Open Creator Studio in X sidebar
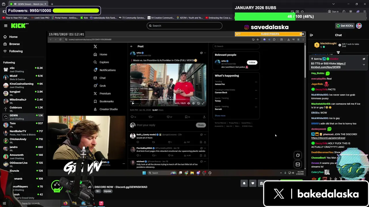This screenshot has height=207, width=369. click(106, 109)
